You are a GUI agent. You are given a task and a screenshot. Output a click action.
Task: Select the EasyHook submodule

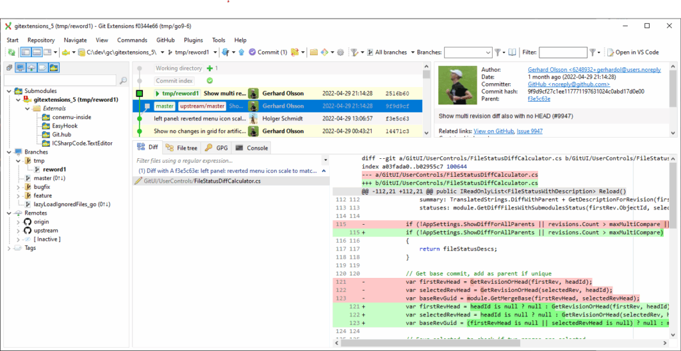[x=65, y=126]
